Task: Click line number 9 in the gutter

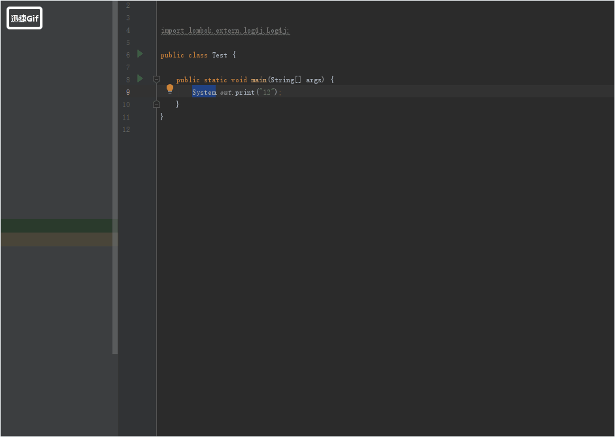Action: (x=127, y=92)
